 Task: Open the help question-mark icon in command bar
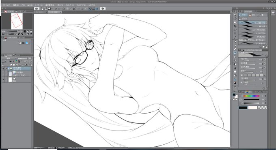(103, 9)
